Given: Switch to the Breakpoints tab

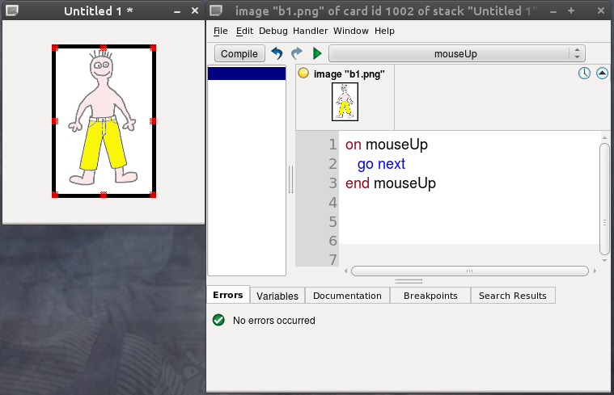Looking at the screenshot, I should click(x=430, y=296).
